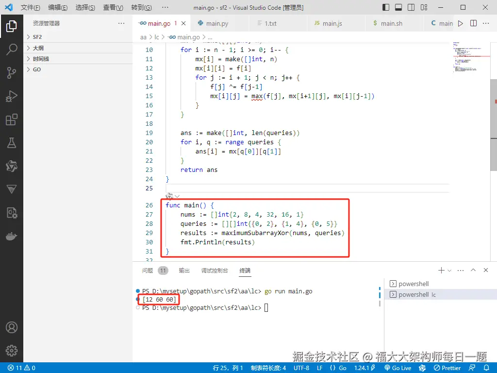Expand the SF2 explorer section
The height and width of the screenshot is (373, 497).
78,37
